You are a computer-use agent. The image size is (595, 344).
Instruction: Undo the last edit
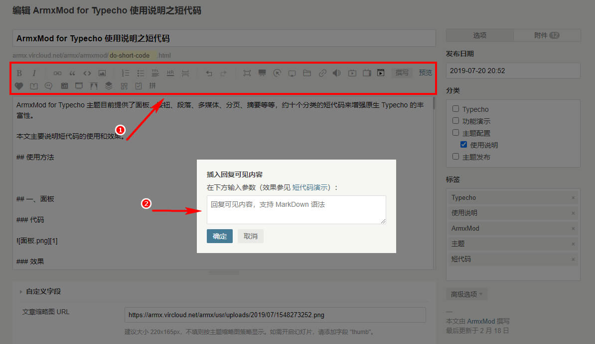(x=209, y=73)
